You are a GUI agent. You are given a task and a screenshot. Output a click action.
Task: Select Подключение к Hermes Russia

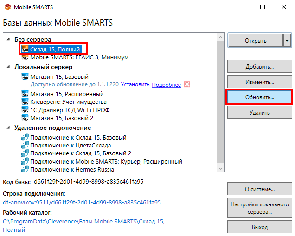click(72, 169)
